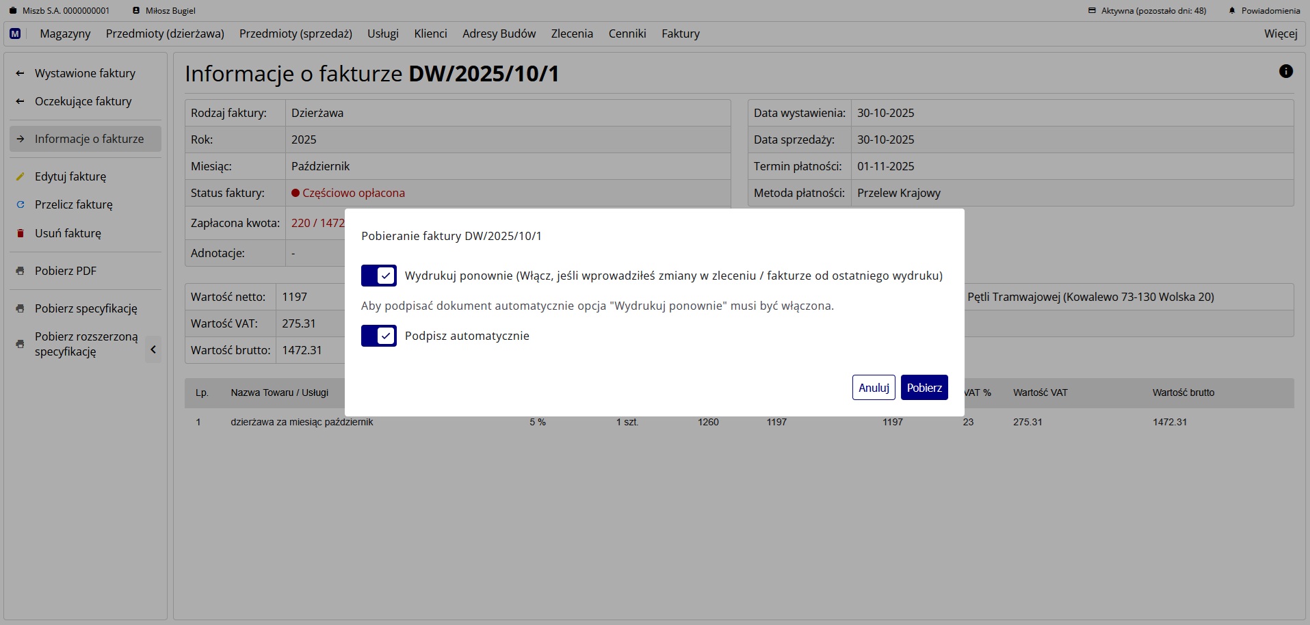Viewport: 1310px width, 625px height.
Task: Click the back arrow beside Wystawione faktury
Action: 21,73
